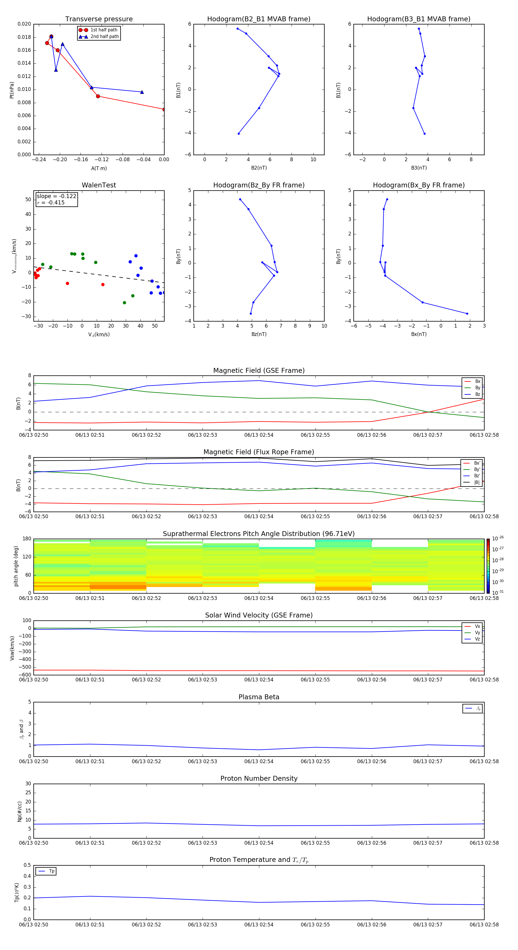Click the pitch angle colorbar scale
Screen dimensions: 518x950
[x=488, y=566]
